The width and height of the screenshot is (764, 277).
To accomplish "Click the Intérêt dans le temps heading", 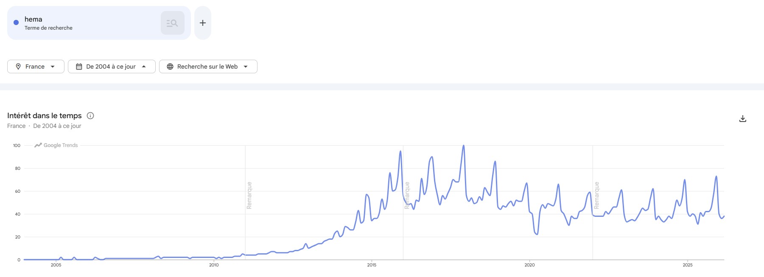I will (45, 116).
